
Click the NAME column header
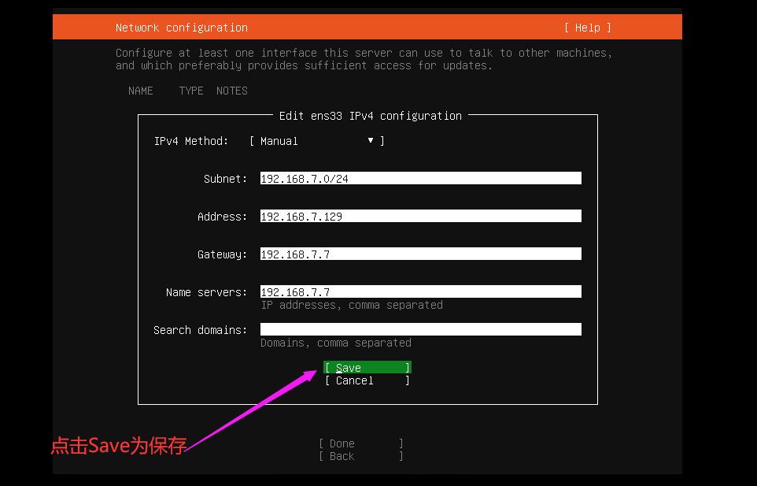(140, 91)
